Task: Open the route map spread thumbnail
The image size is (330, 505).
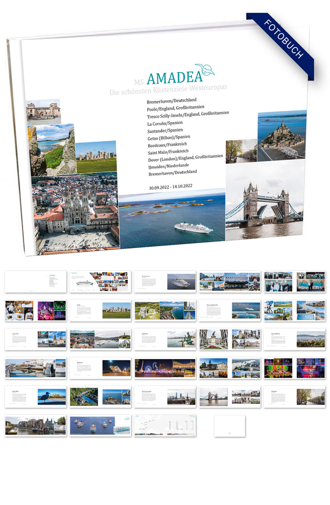Action: pyautogui.click(x=165, y=426)
